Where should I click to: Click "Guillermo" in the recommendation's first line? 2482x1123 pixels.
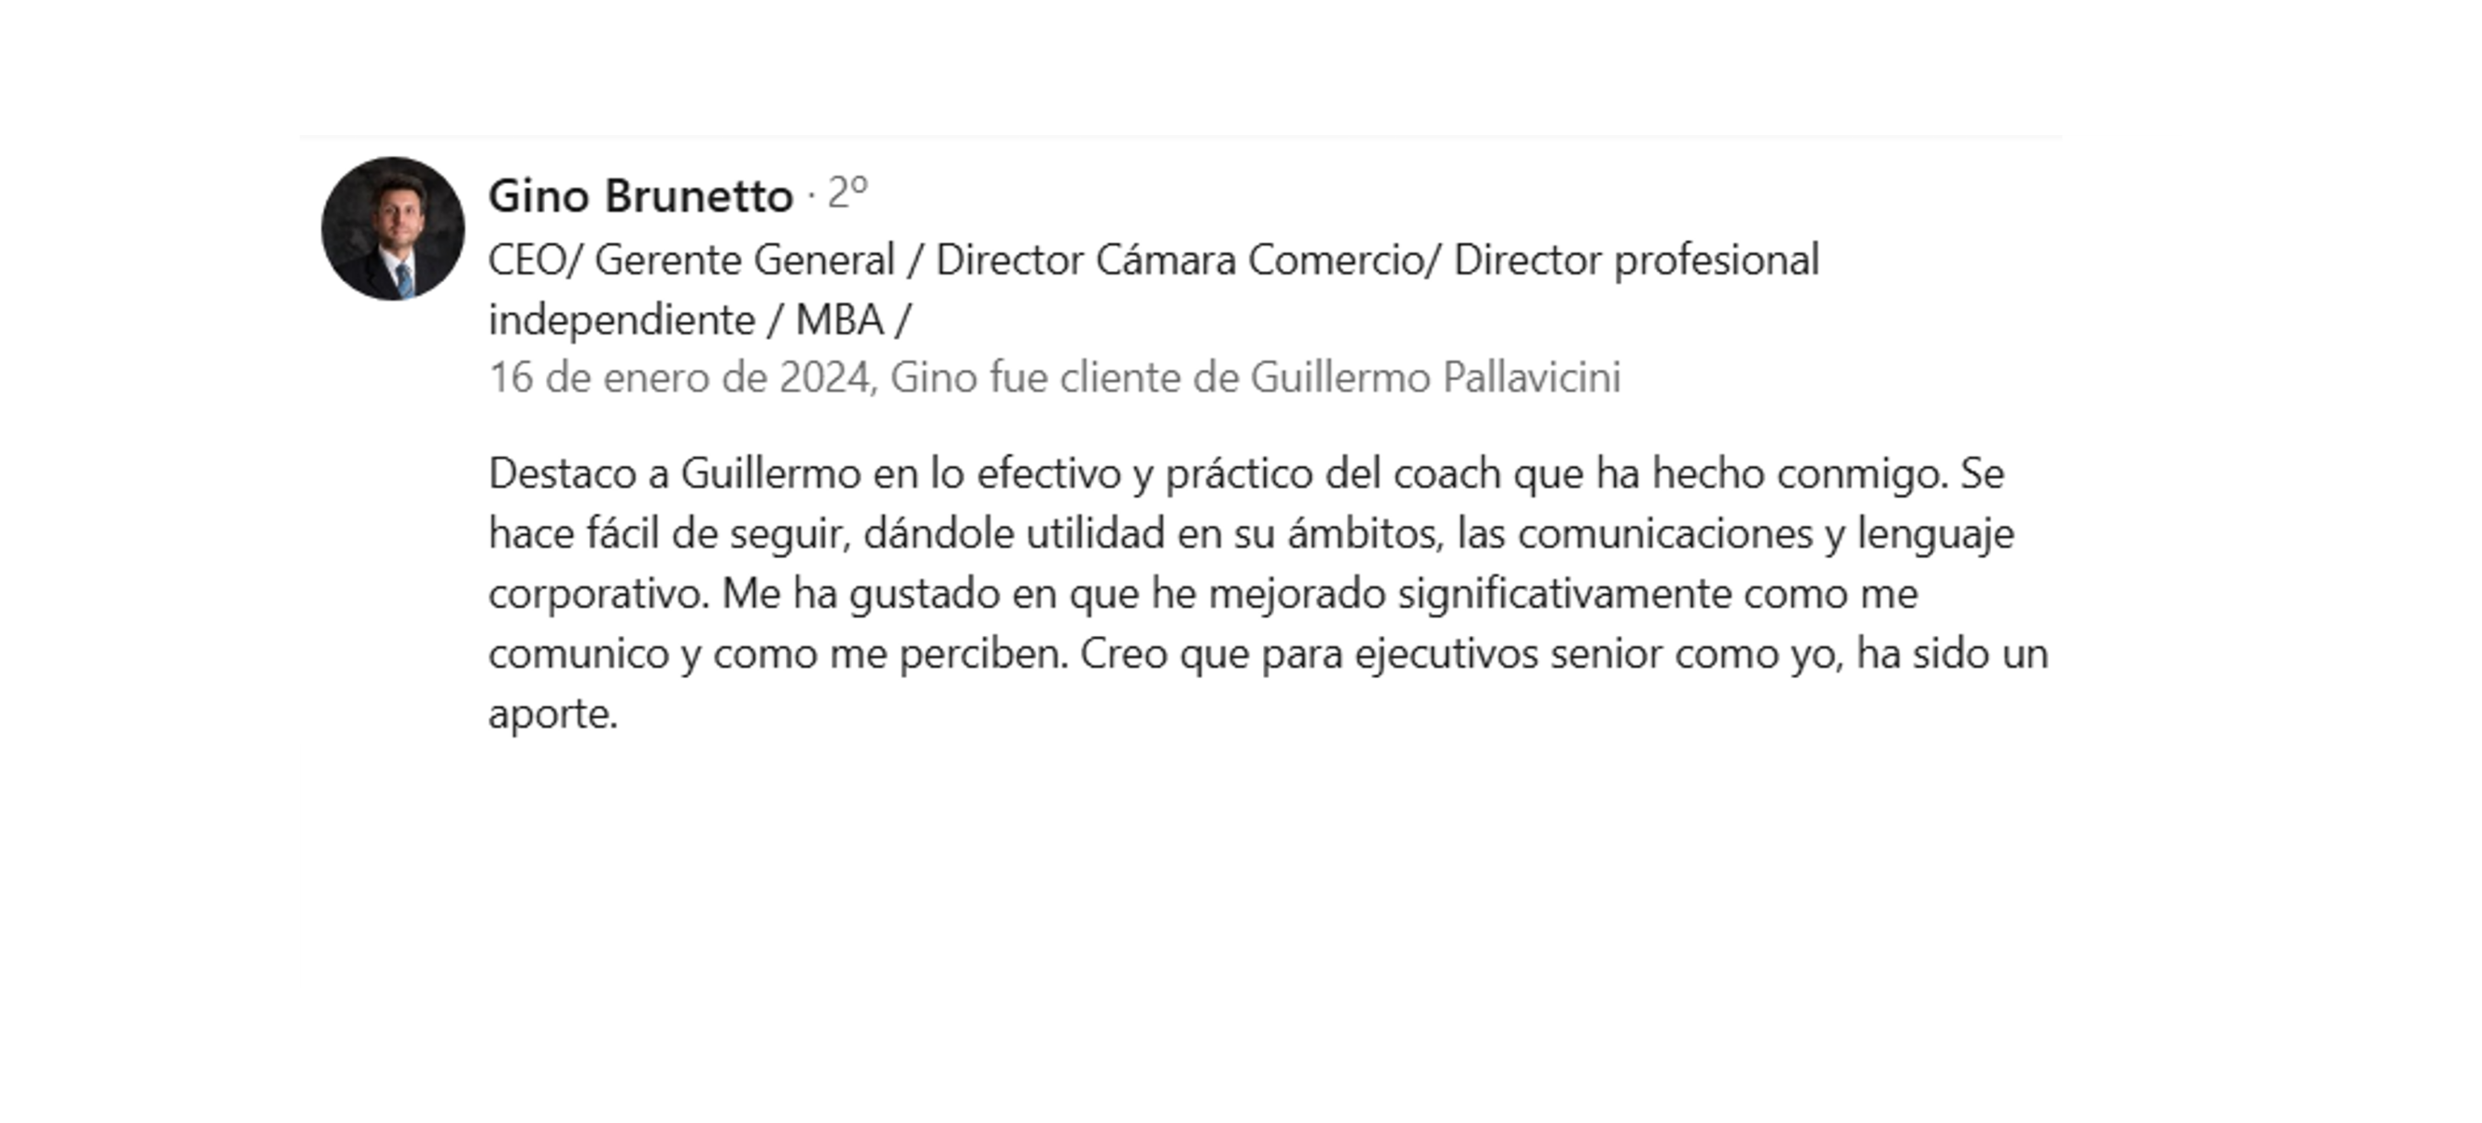[771, 475]
